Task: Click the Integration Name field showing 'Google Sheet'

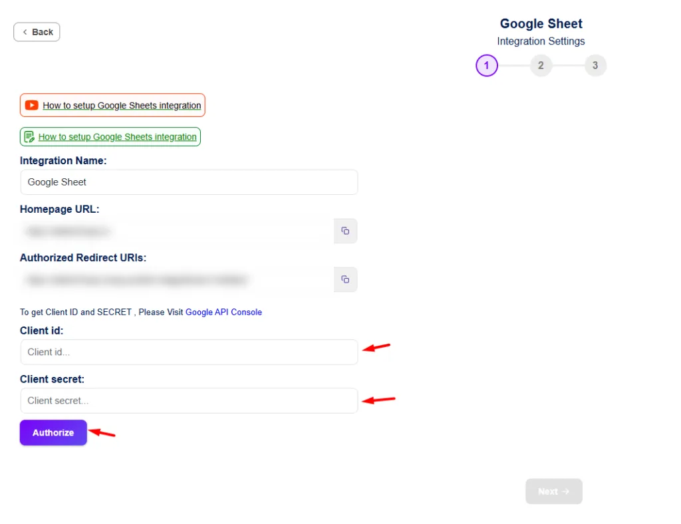Action: tap(189, 182)
